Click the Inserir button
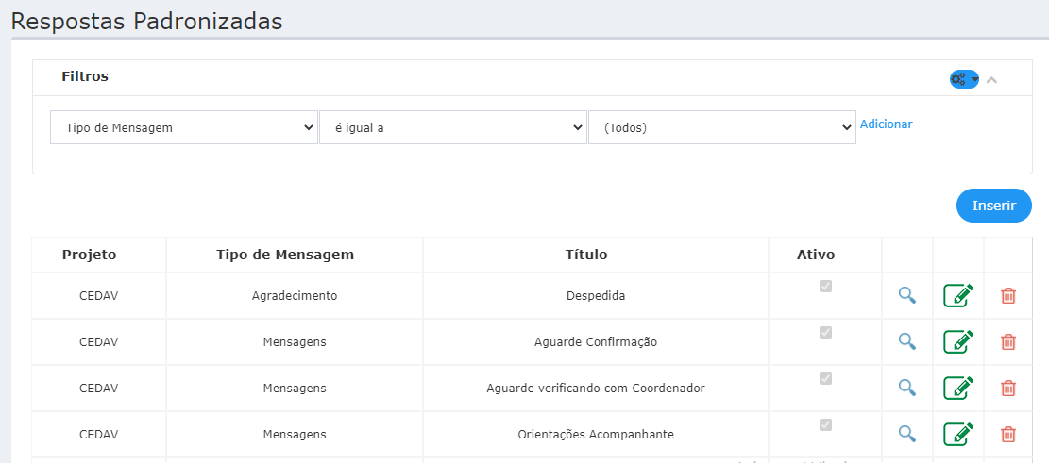Viewport: 1049px width, 463px height. click(x=994, y=206)
